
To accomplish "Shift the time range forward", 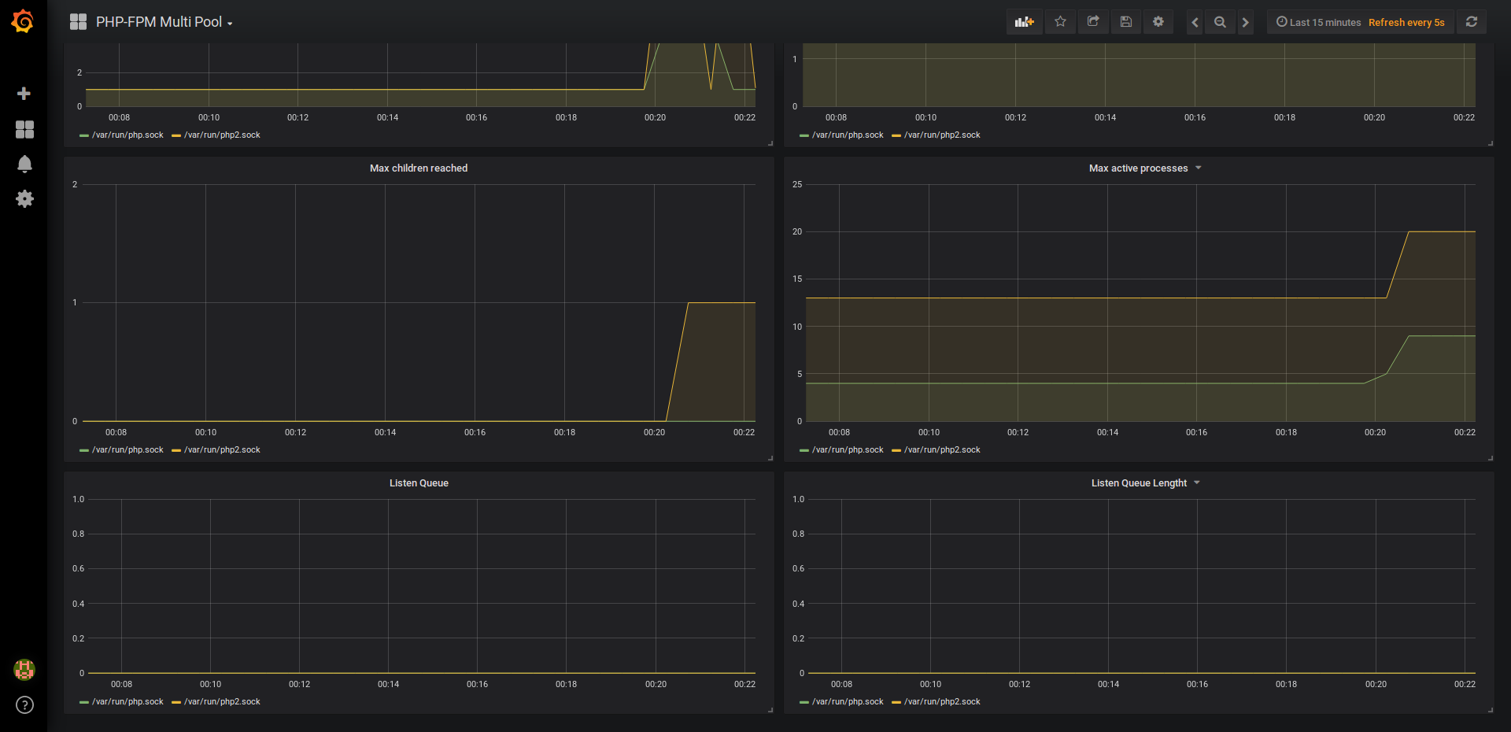I will [x=1245, y=22].
